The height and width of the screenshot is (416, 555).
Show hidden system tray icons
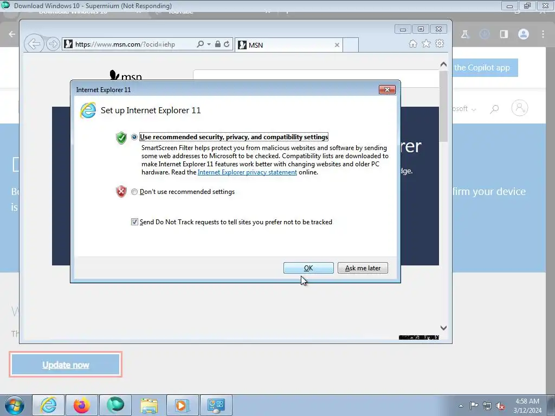[461, 406]
